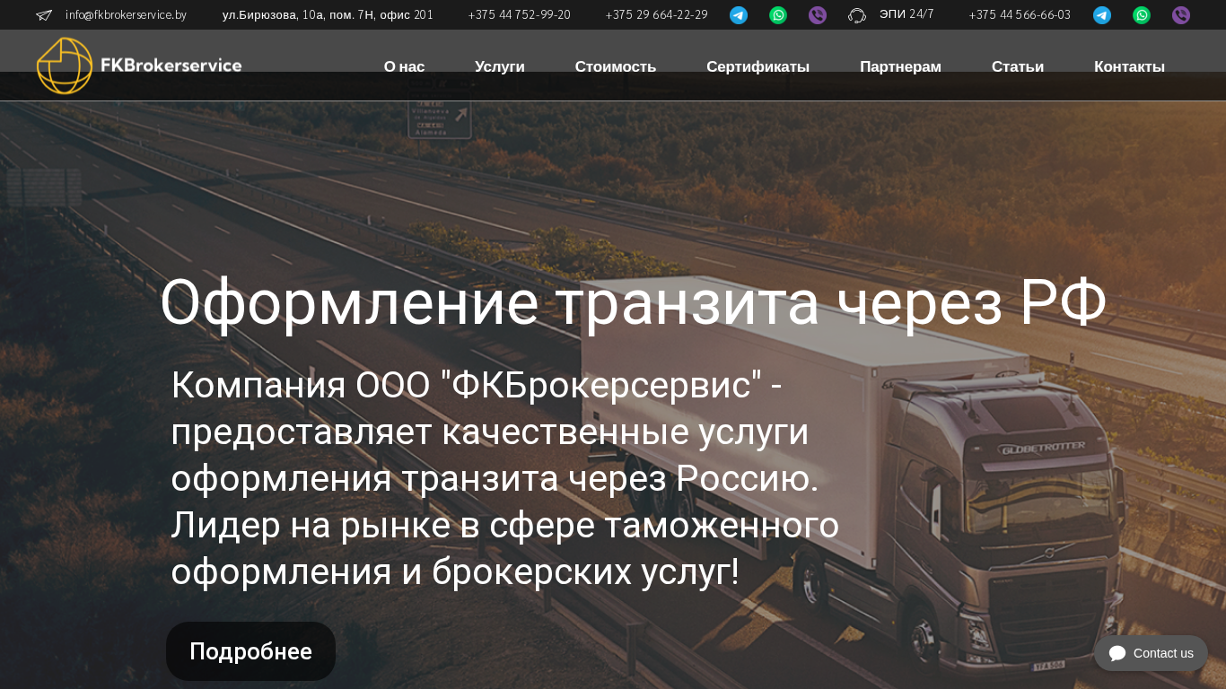Viewport: 1226px width, 689px height.
Task: Click the paper plane email icon
Action: tap(44, 15)
